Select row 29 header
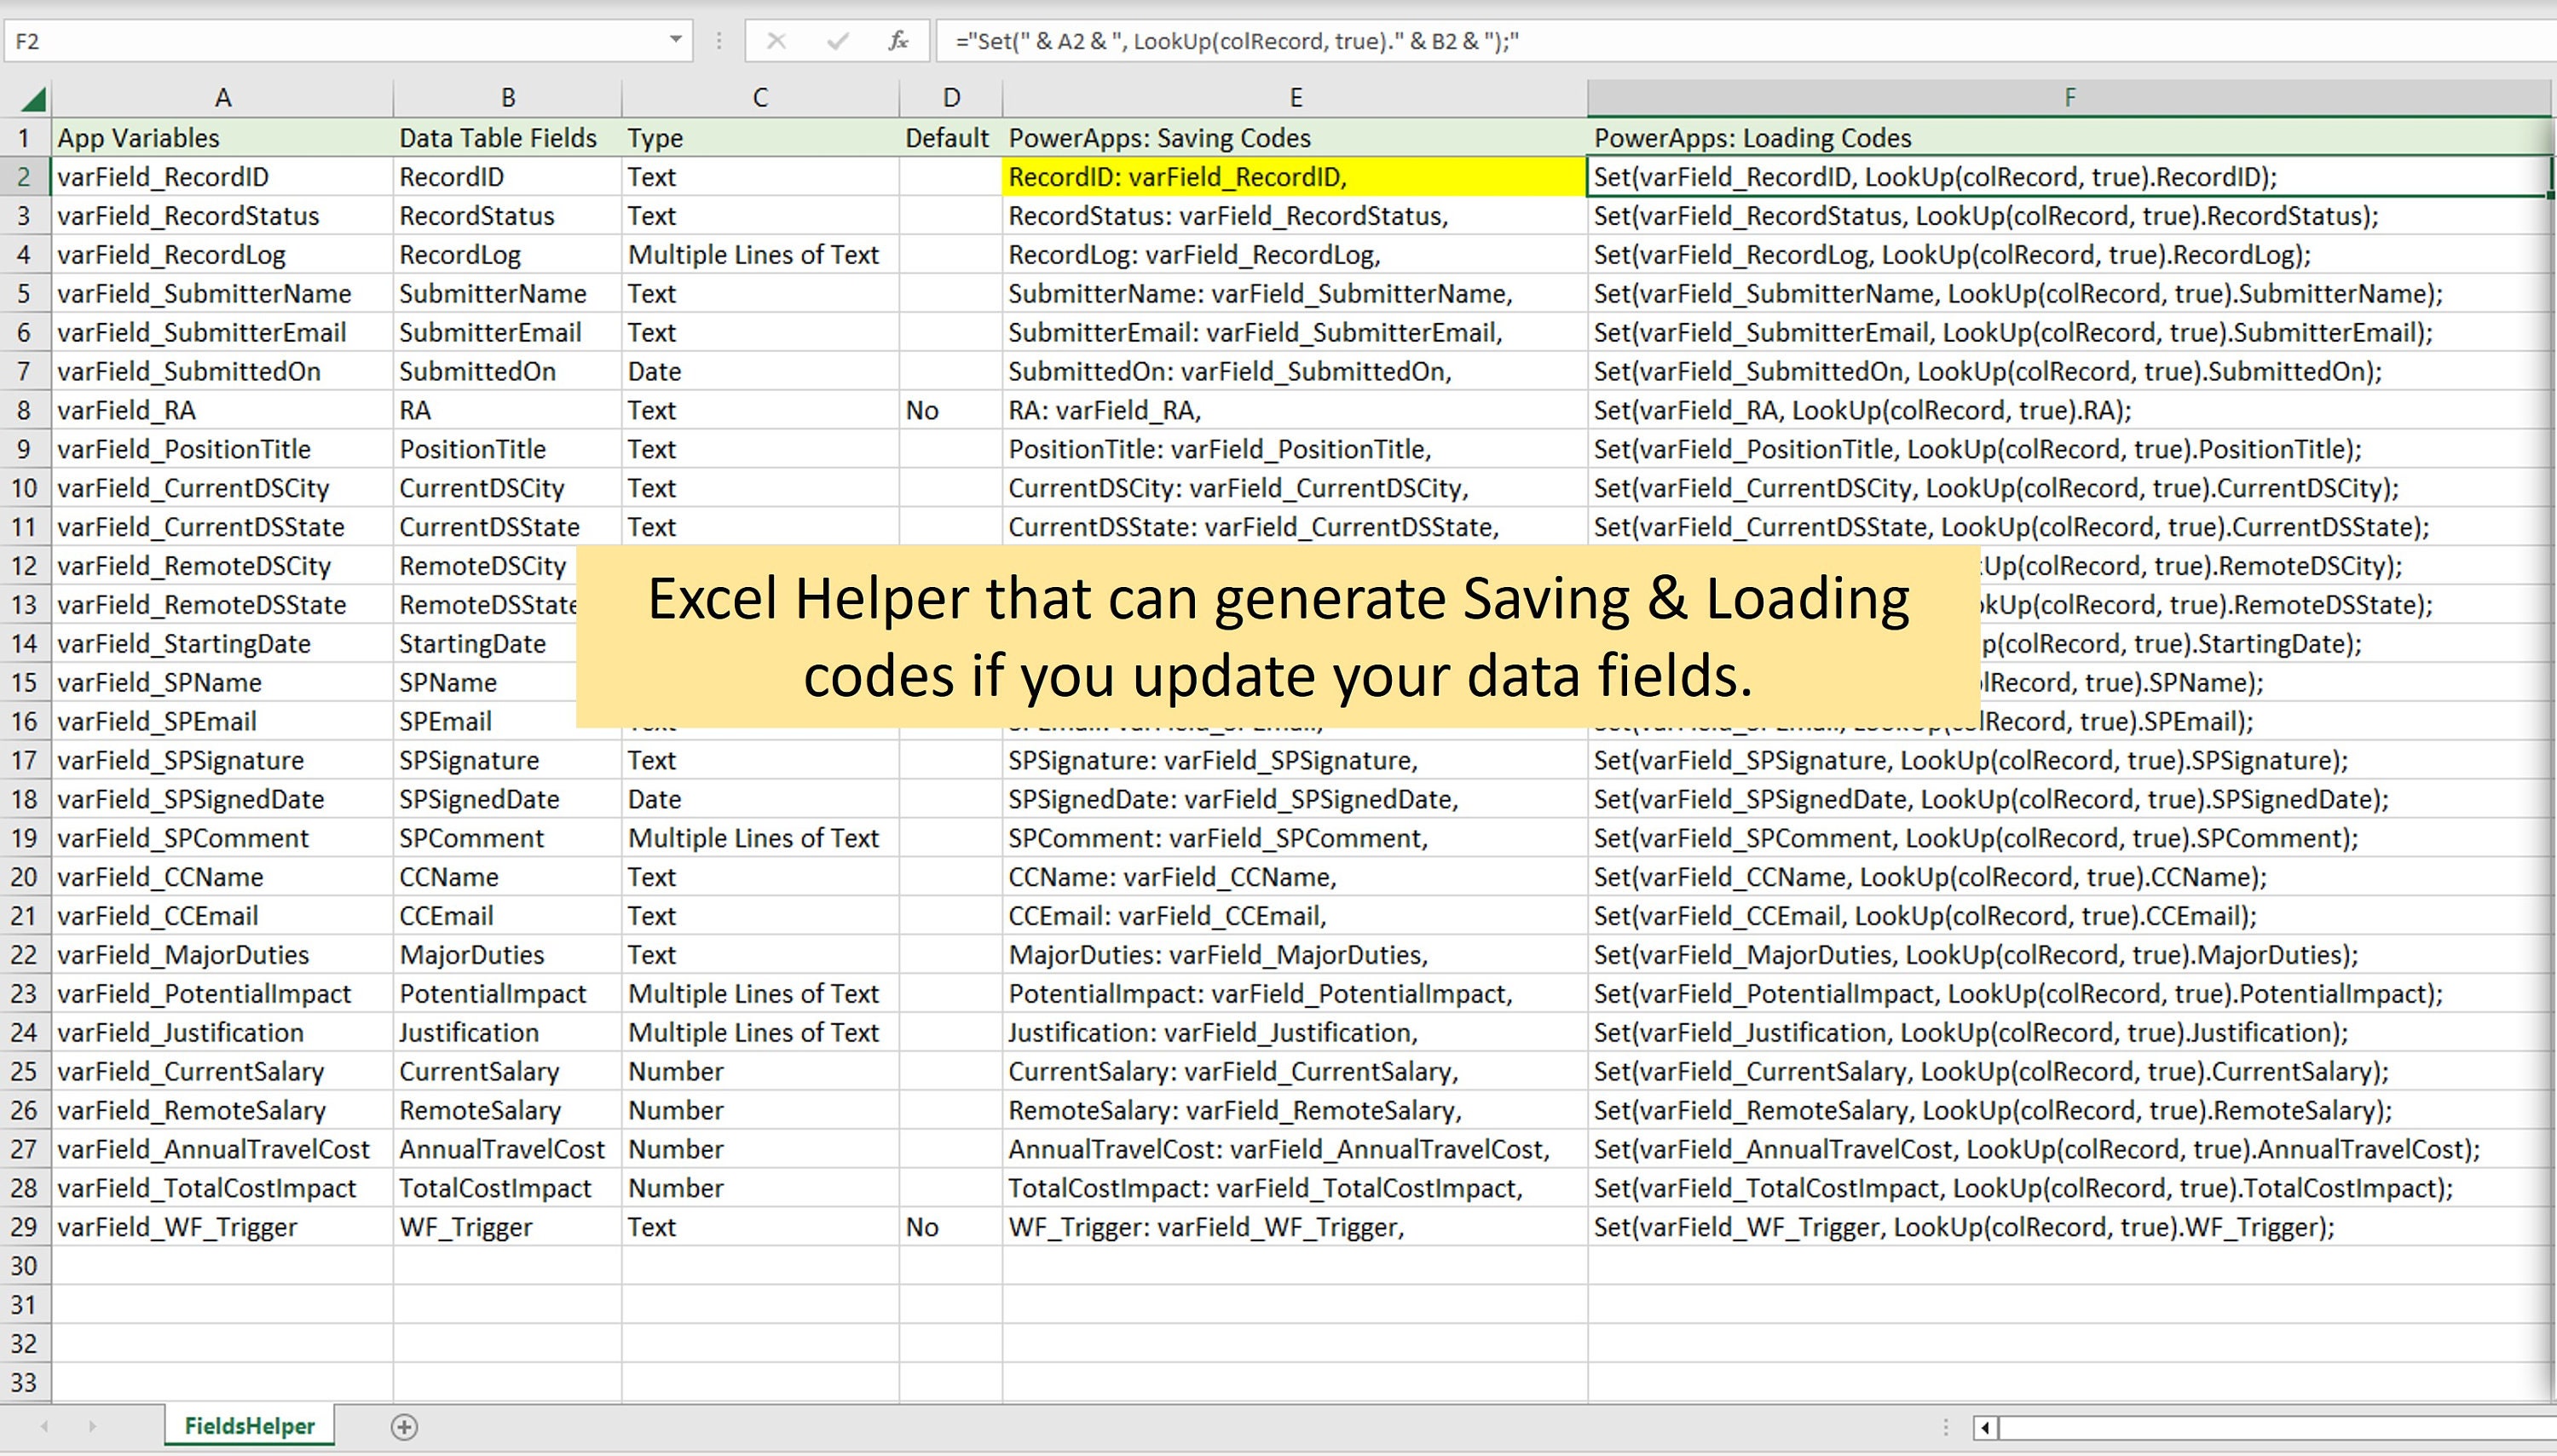The height and width of the screenshot is (1456, 2557). coord(26,1227)
